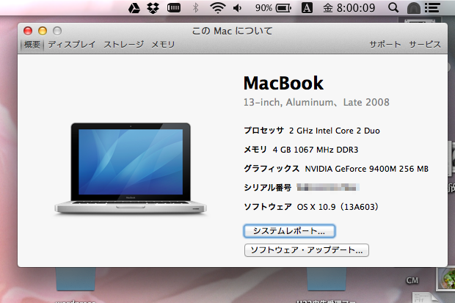
Task: Open the input source A icon
Action: 307,8
